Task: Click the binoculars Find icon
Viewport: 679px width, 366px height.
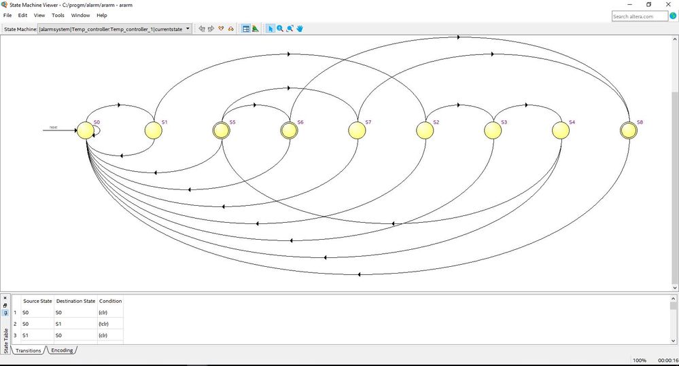Action: point(231,29)
